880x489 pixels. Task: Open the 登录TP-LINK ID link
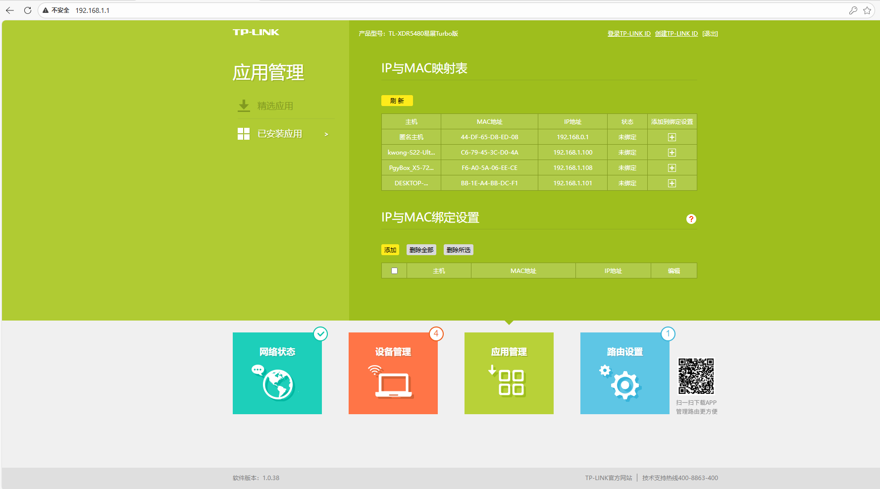(x=629, y=34)
